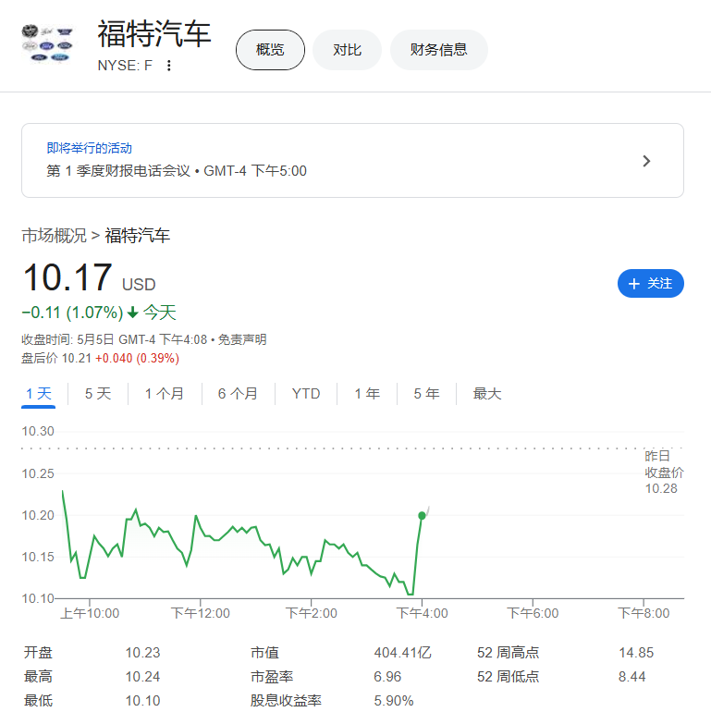Click the 昨日收盘价 10.28 label
This screenshot has height=712, width=711.
point(664,473)
